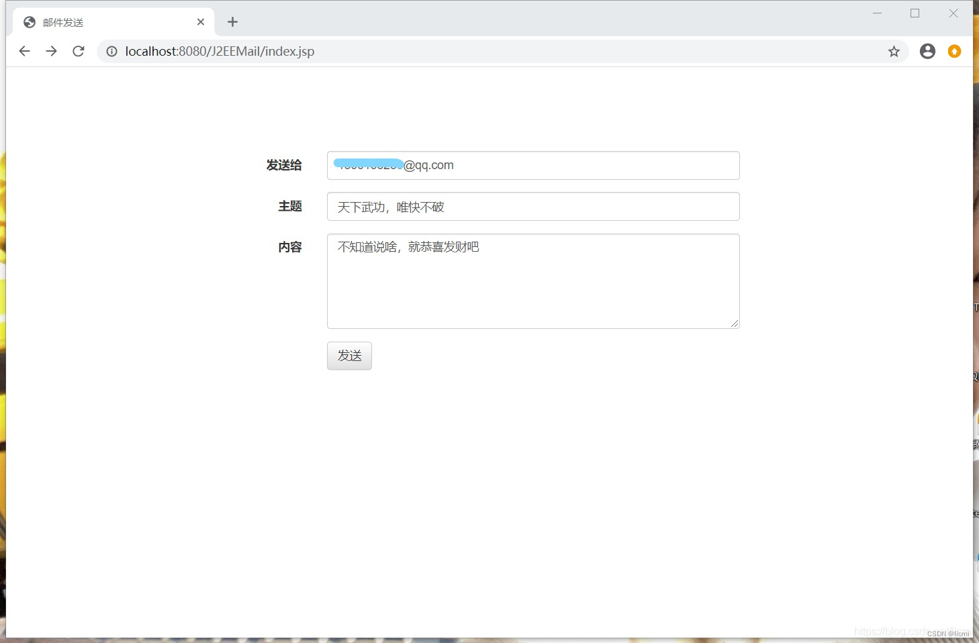The width and height of the screenshot is (979, 643).
Task: Reload the current page
Action: pyautogui.click(x=79, y=51)
